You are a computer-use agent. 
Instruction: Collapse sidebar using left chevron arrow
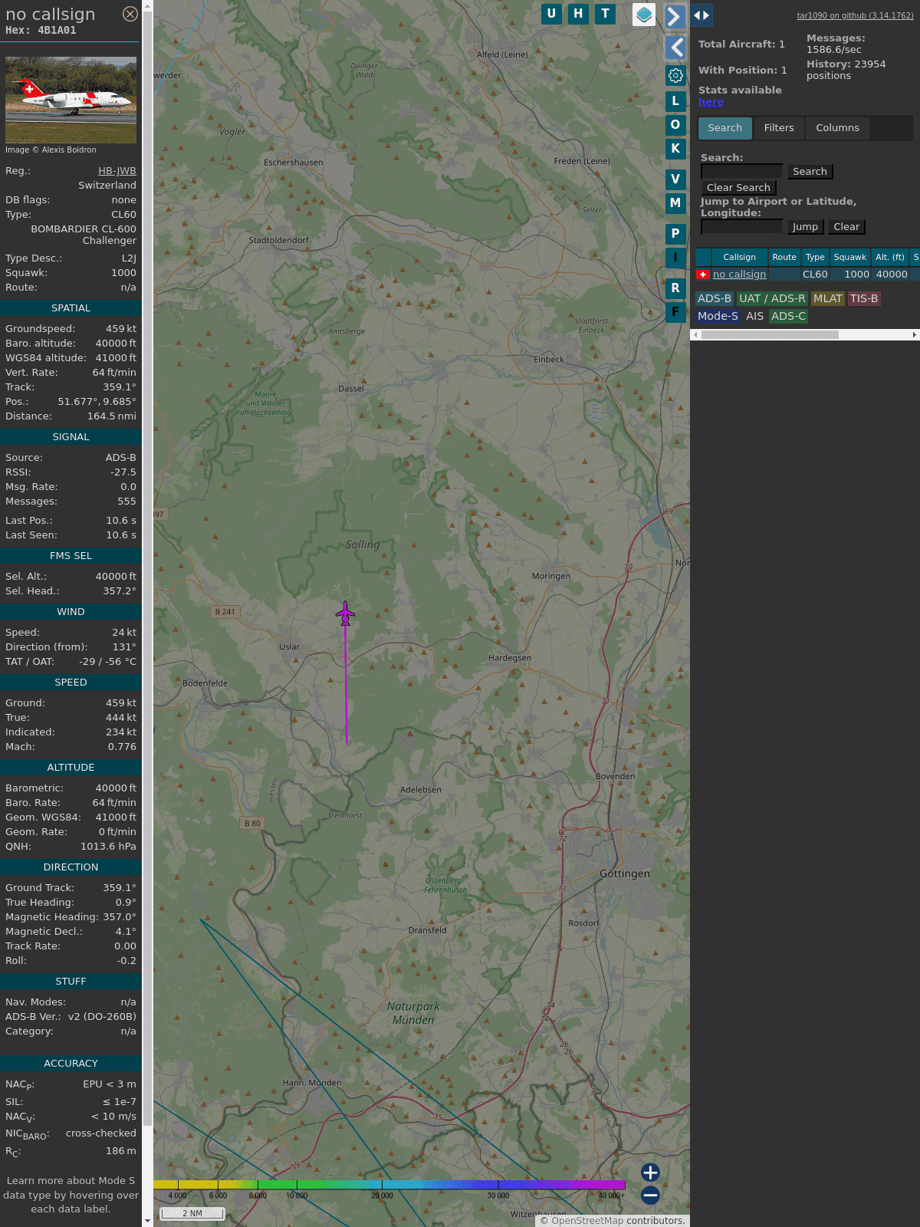coord(675,48)
